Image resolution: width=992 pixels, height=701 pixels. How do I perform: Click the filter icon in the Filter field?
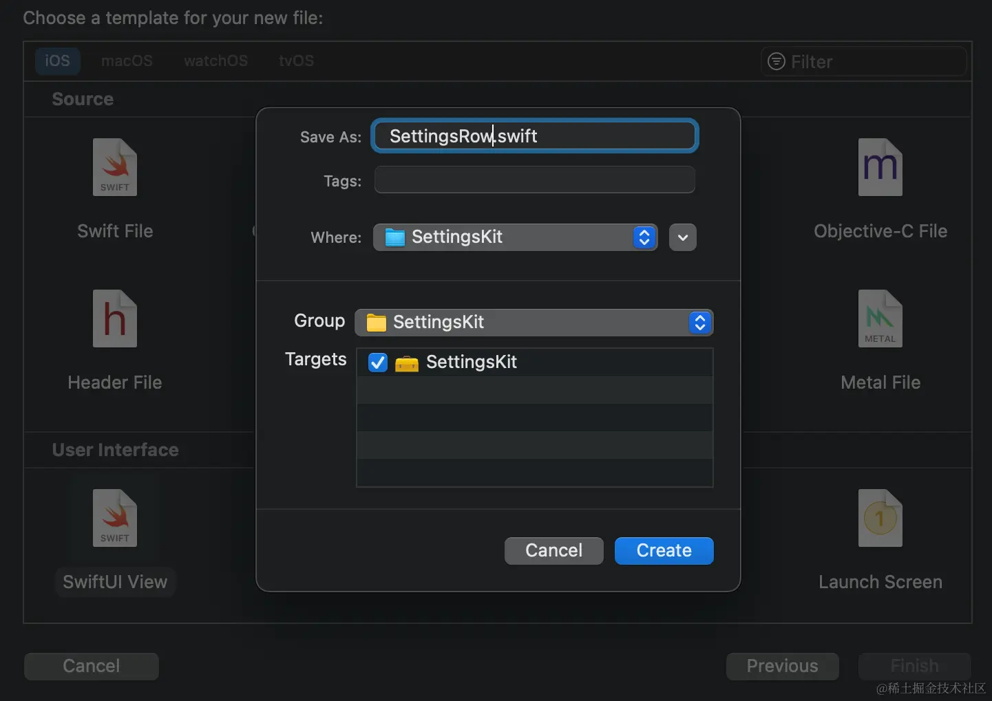click(x=776, y=61)
